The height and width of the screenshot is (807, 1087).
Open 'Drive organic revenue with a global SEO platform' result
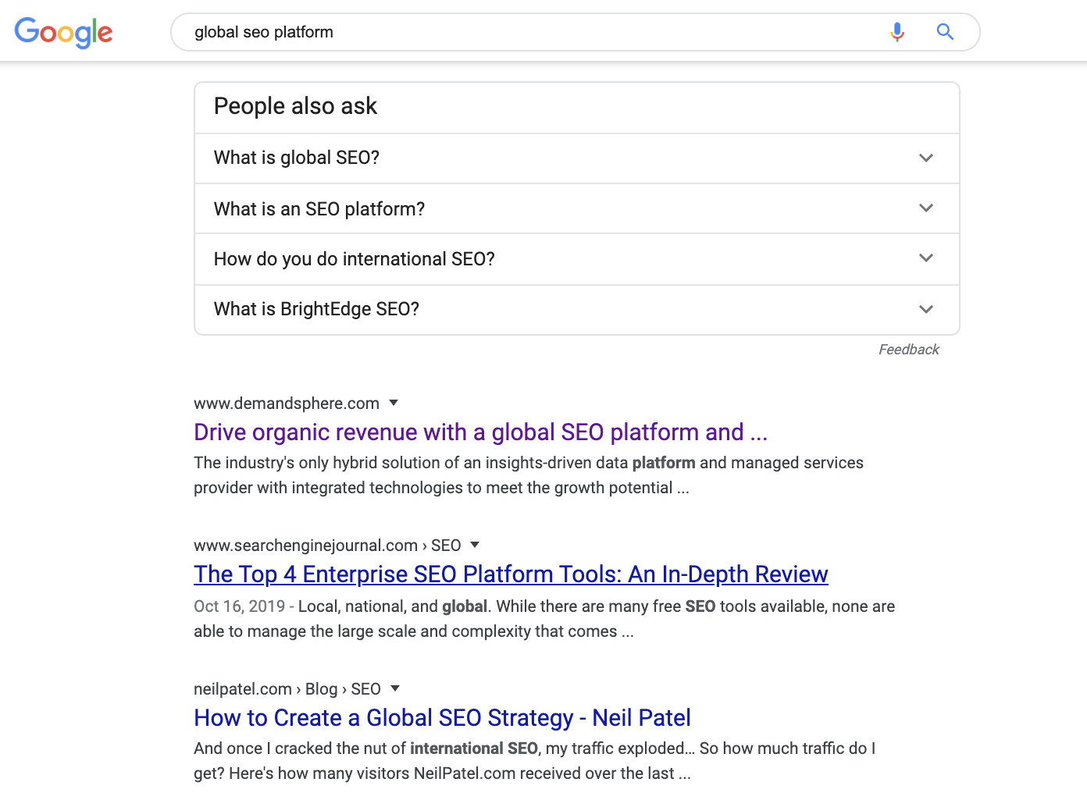pyautogui.click(x=480, y=432)
